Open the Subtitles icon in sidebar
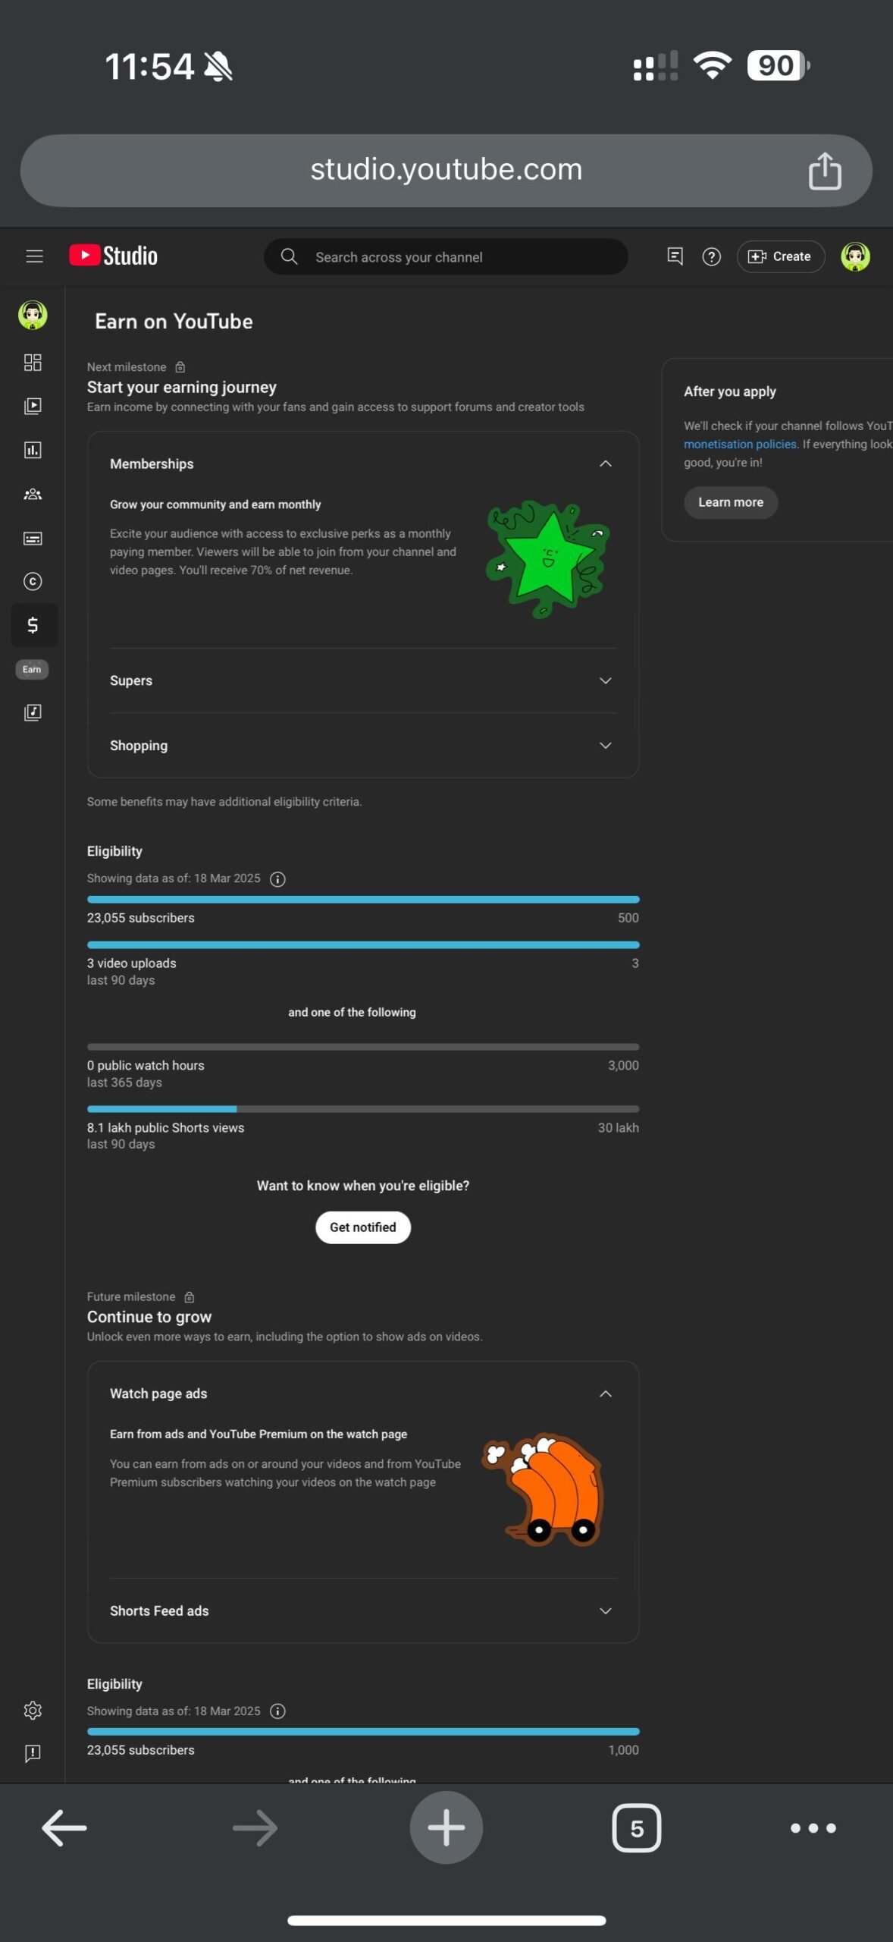 pos(33,539)
